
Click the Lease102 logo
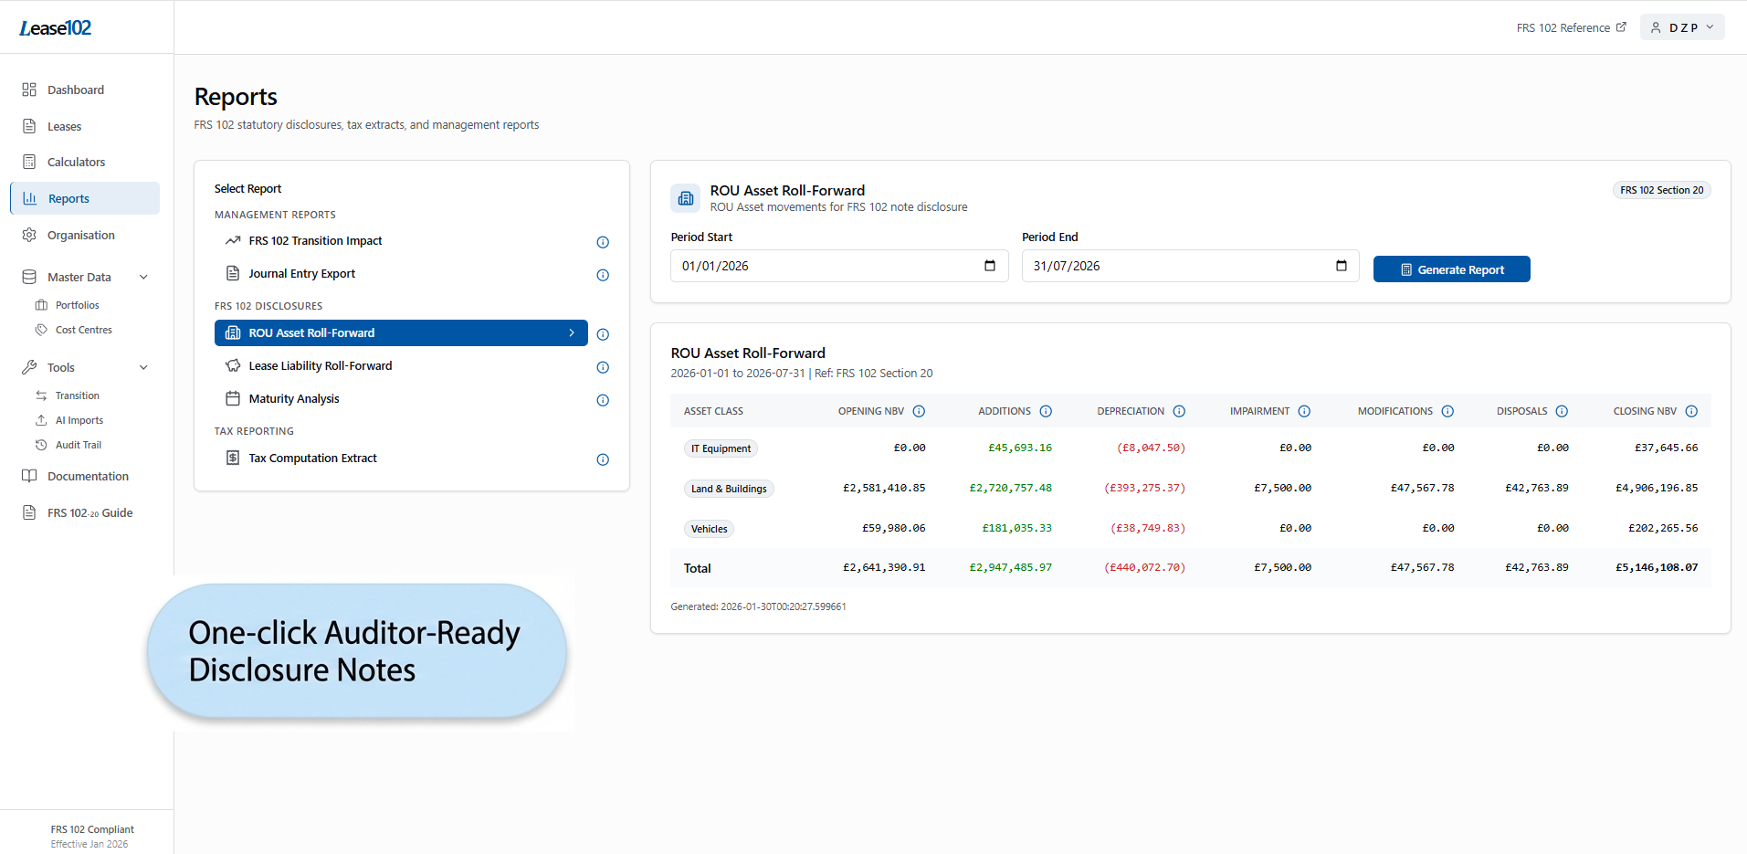coord(56,28)
